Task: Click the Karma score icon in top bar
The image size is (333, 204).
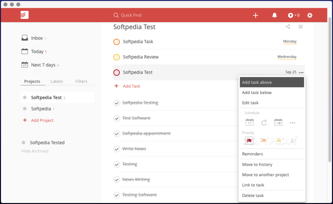Action: point(292,15)
